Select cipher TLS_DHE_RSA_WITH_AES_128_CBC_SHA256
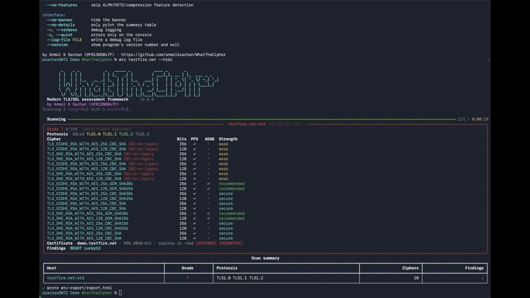The image size is (530, 298). [87, 228]
